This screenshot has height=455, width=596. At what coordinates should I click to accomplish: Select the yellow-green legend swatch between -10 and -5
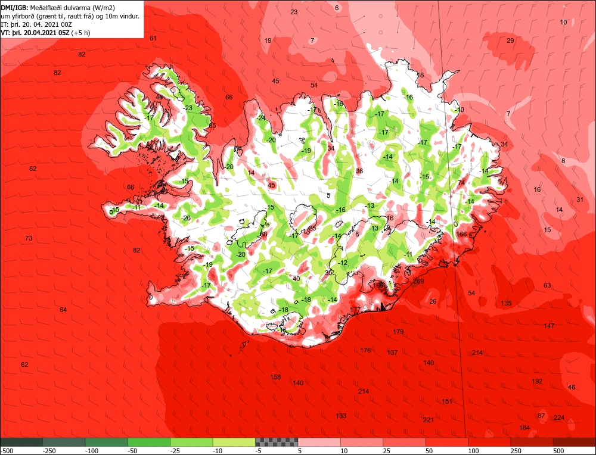(234, 442)
